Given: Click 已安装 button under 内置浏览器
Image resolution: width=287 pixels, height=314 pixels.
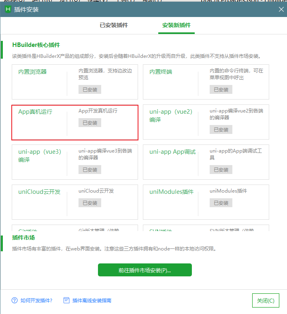Looking at the screenshot, I should 90,89.
